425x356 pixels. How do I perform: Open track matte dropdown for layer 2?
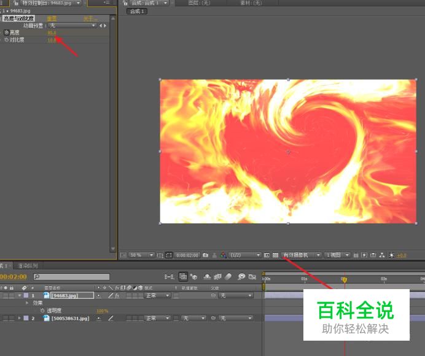pyautogui.click(x=194, y=318)
